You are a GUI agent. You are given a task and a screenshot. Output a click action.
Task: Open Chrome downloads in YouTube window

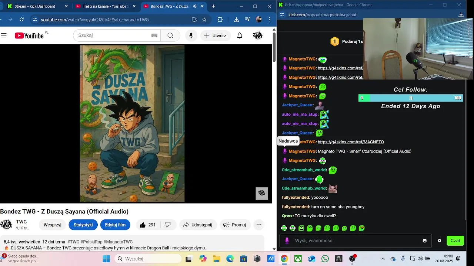(236, 20)
